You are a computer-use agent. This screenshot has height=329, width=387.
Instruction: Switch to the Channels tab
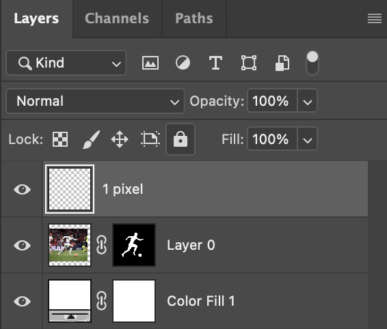tap(117, 18)
